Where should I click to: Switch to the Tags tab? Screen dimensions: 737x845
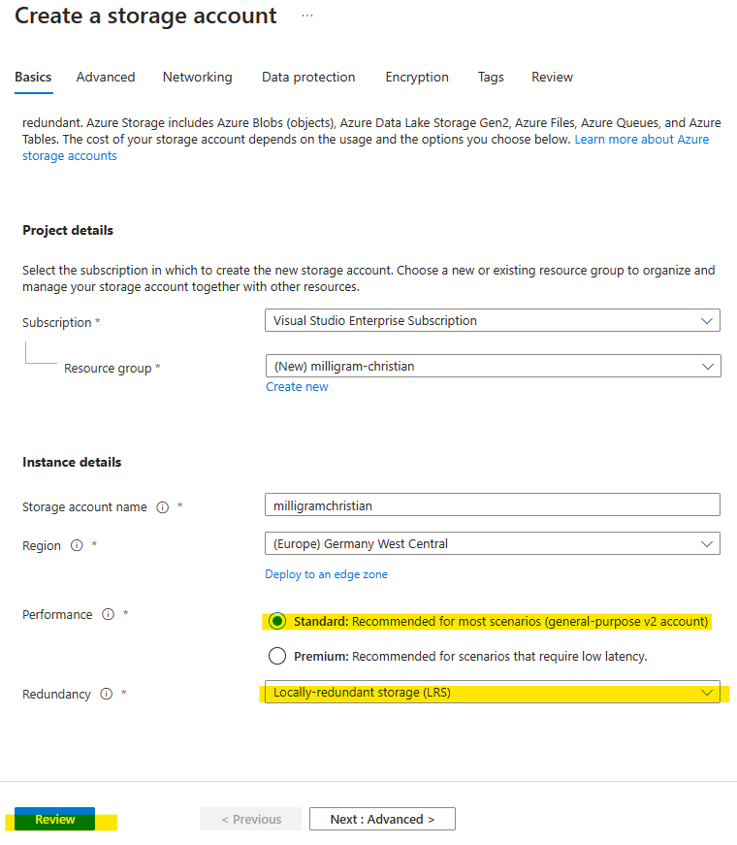490,77
